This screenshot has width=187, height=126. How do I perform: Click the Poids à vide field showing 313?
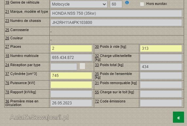click(161, 48)
